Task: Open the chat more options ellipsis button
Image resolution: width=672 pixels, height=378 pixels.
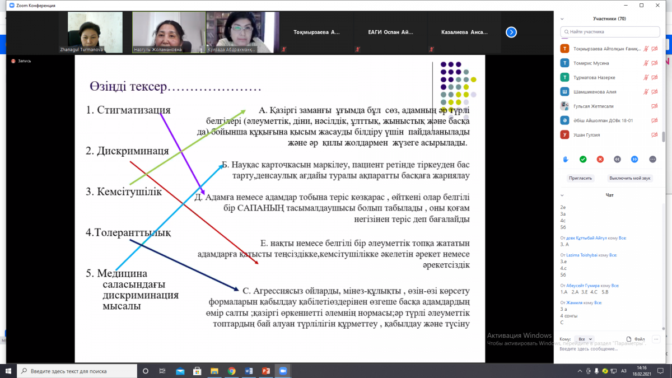Action: 656,339
